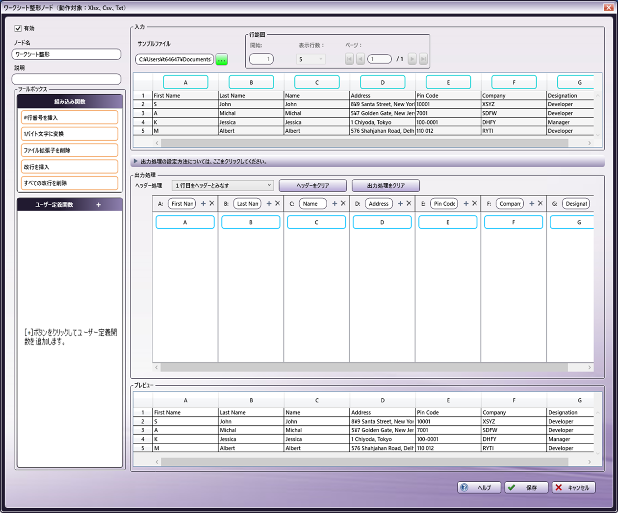Click the ヘルプ button
The width and height of the screenshot is (619, 513).
tap(479, 488)
